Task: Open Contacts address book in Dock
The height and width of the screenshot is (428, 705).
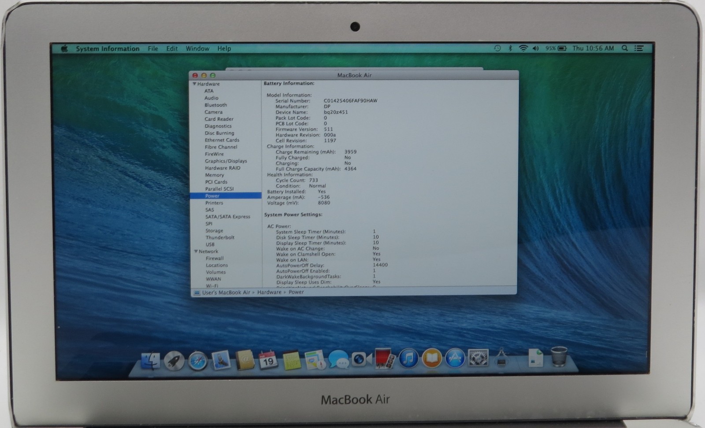Action: click(x=245, y=360)
